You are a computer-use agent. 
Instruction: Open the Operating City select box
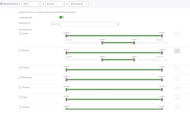click(x=85, y=24)
